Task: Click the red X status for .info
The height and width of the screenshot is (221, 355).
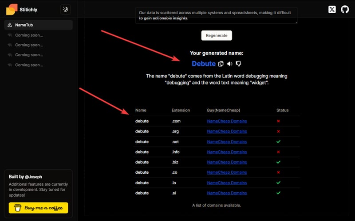Action: (278, 152)
